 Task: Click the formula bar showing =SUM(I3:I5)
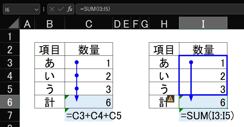point(160,9)
